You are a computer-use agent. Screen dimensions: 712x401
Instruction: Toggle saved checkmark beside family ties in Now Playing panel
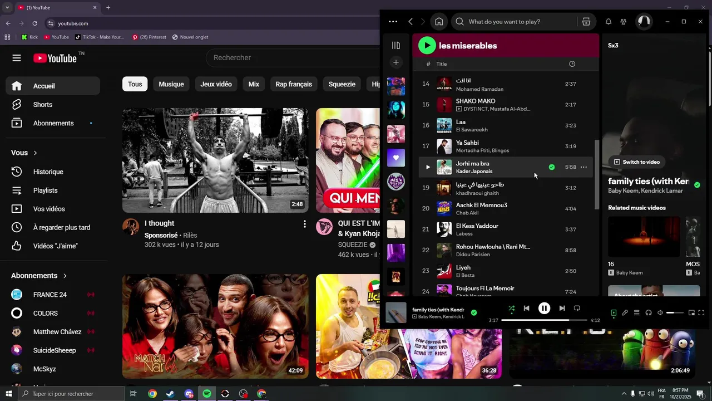pyautogui.click(x=697, y=185)
